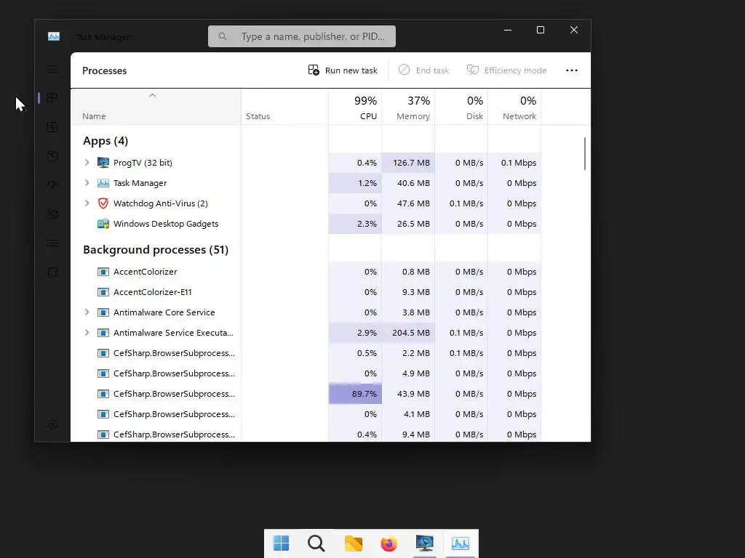Open the Performance sidebar icon
Image resolution: width=745 pixels, height=558 pixels.
pos(52,126)
